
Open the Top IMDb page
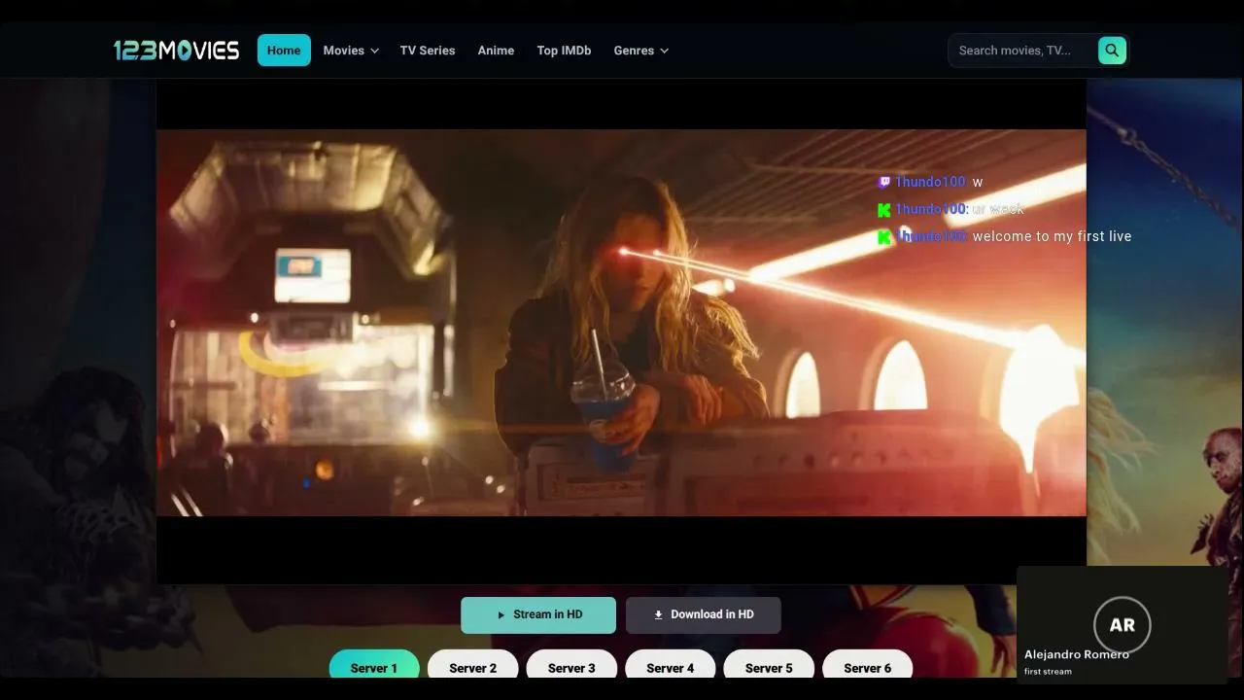point(564,51)
